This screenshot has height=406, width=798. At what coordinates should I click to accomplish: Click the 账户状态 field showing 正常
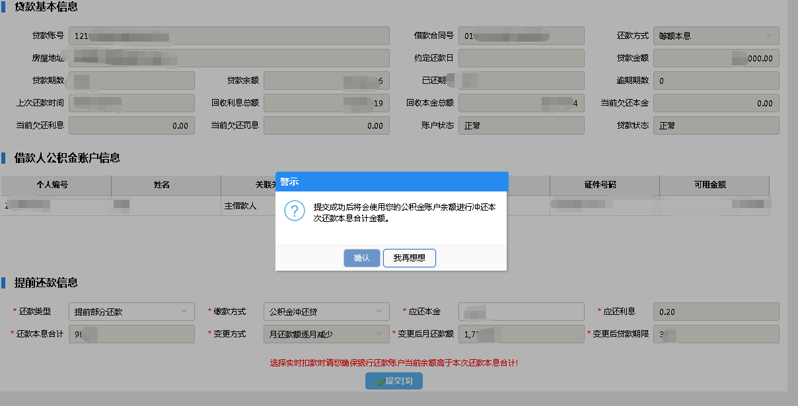point(521,125)
